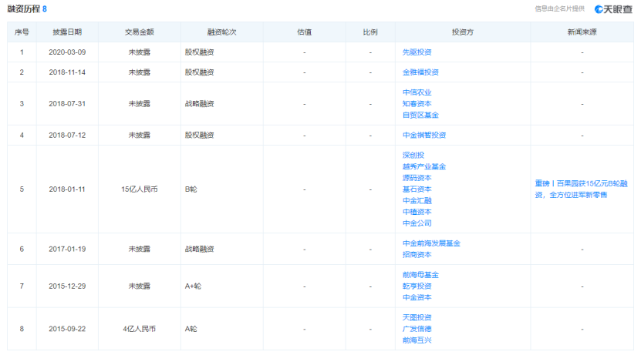
Task: Open investor link 中植资本
Action: click(x=417, y=212)
